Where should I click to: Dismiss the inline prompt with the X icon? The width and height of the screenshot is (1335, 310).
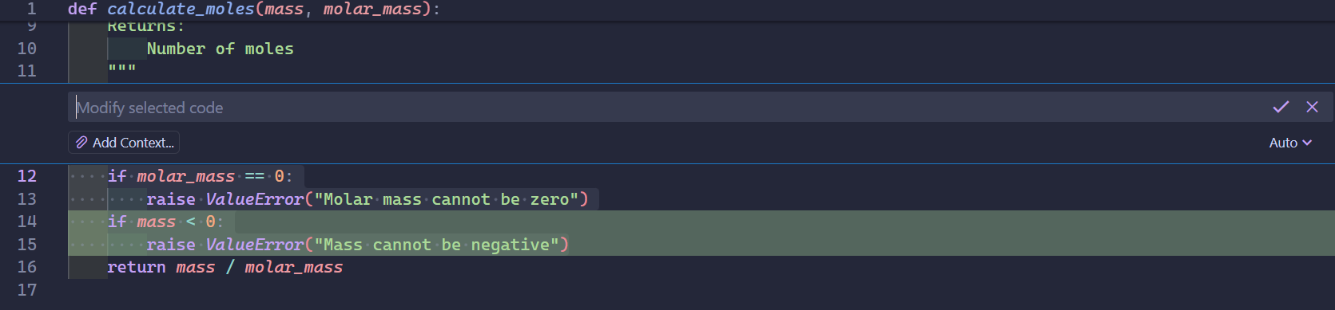(x=1312, y=107)
